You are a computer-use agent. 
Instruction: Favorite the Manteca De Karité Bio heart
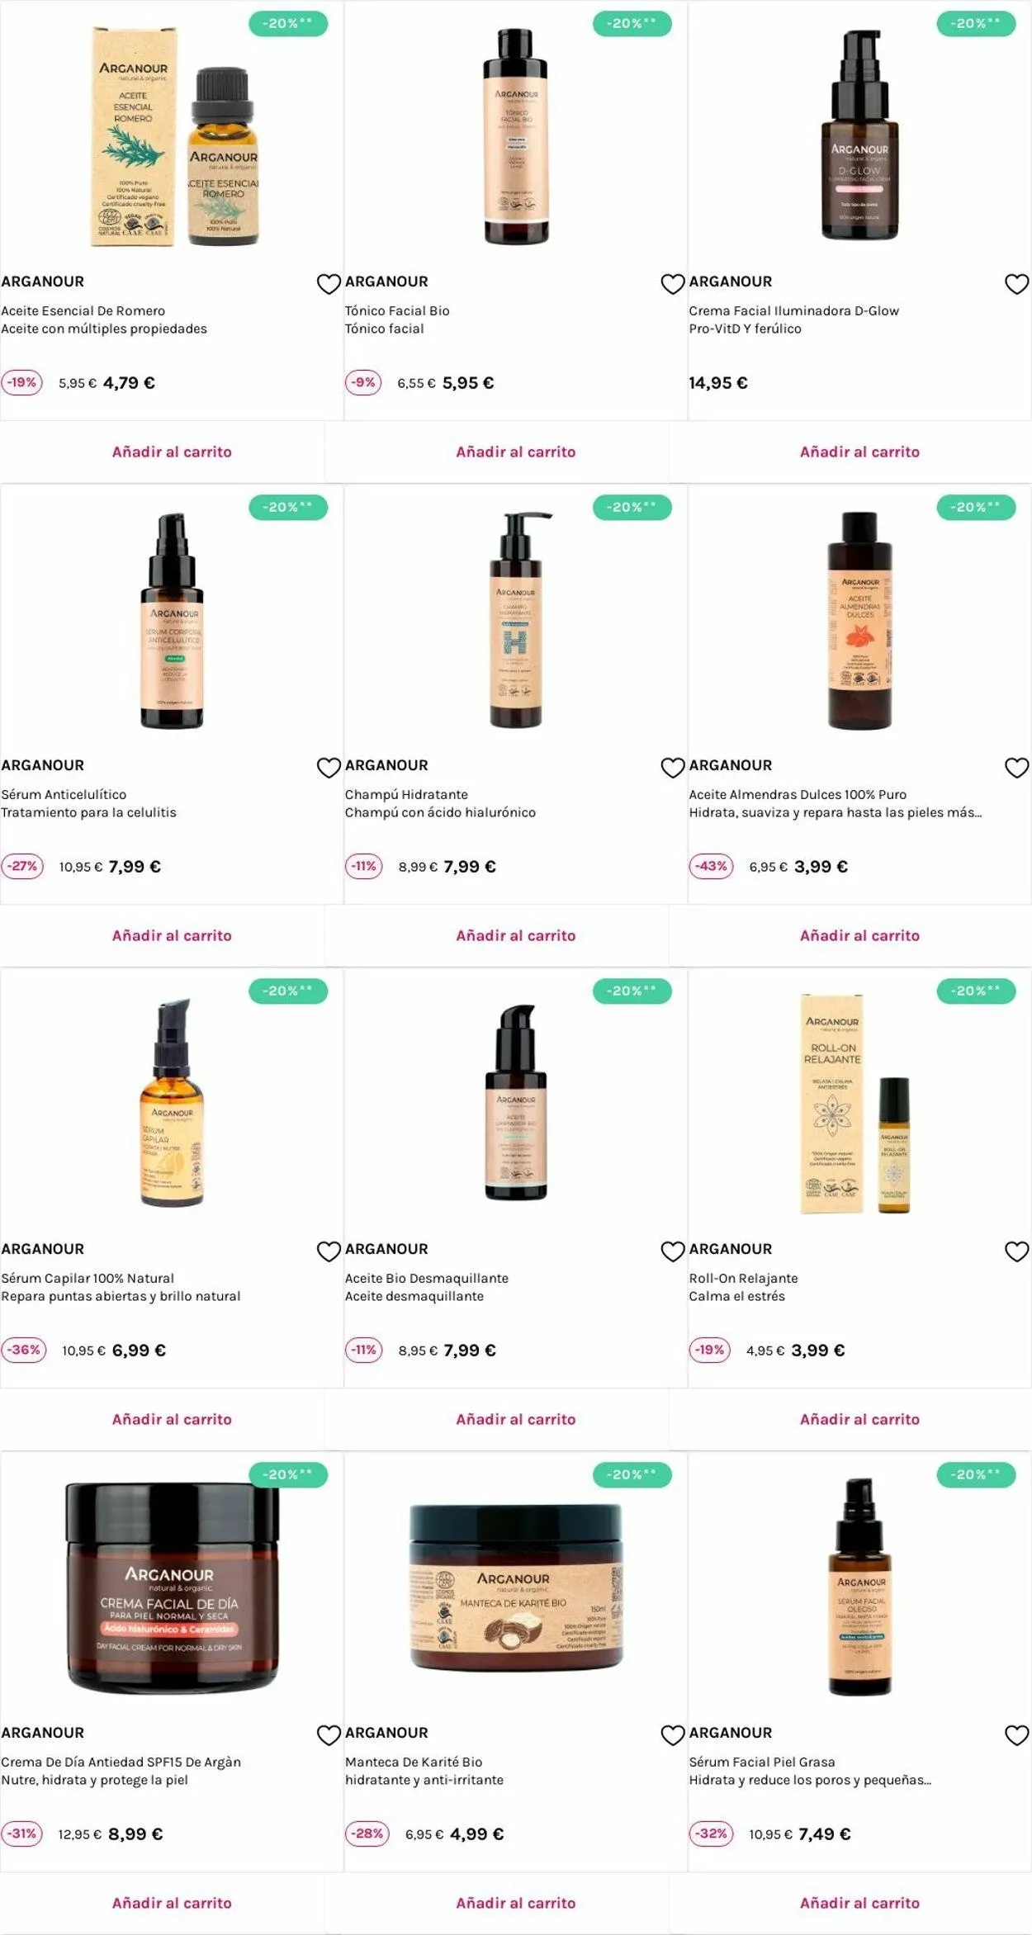(673, 1735)
